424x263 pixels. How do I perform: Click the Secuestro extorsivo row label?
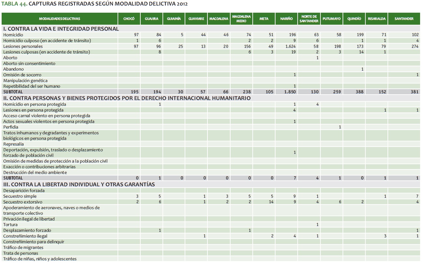[21, 202]
